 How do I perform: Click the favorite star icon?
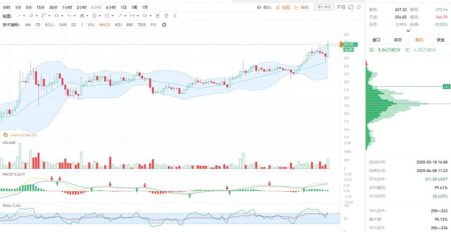point(359,7)
